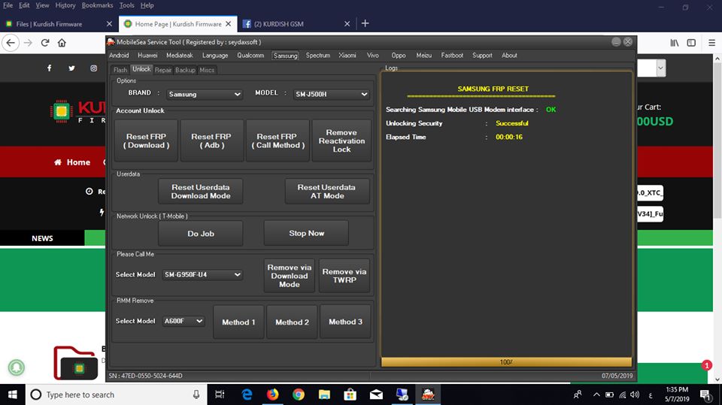
Task: Open Firefox from taskbar
Action: tap(272, 394)
